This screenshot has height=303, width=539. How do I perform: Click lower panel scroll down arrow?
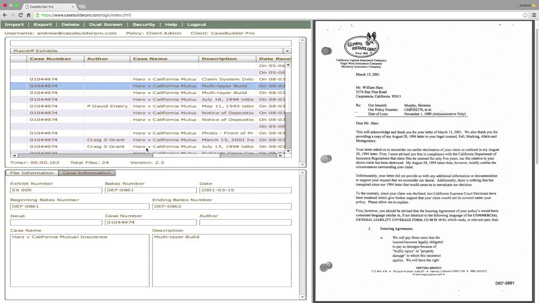point(303,297)
